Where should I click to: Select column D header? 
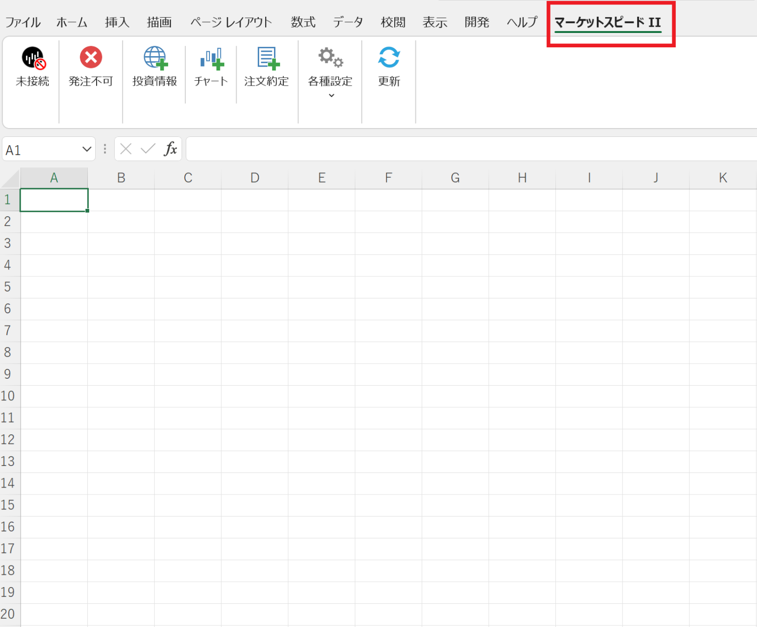(255, 178)
